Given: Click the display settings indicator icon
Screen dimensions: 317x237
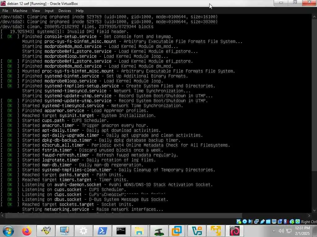Looking at the screenshot, I should pos(274,222).
